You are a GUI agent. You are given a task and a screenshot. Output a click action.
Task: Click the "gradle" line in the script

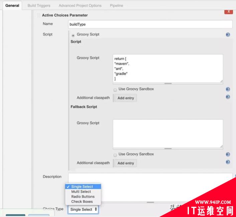(x=121, y=74)
